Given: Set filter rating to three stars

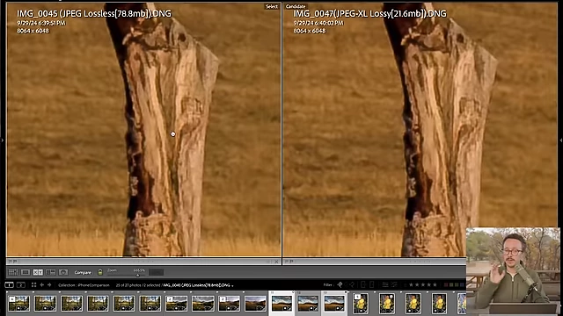Looking at the screenshot, I should [x=422, y=284].
